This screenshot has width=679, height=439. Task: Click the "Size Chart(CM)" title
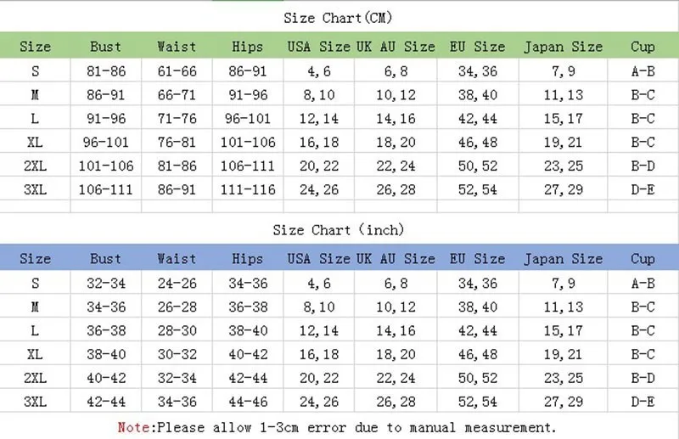click(338, 18)
